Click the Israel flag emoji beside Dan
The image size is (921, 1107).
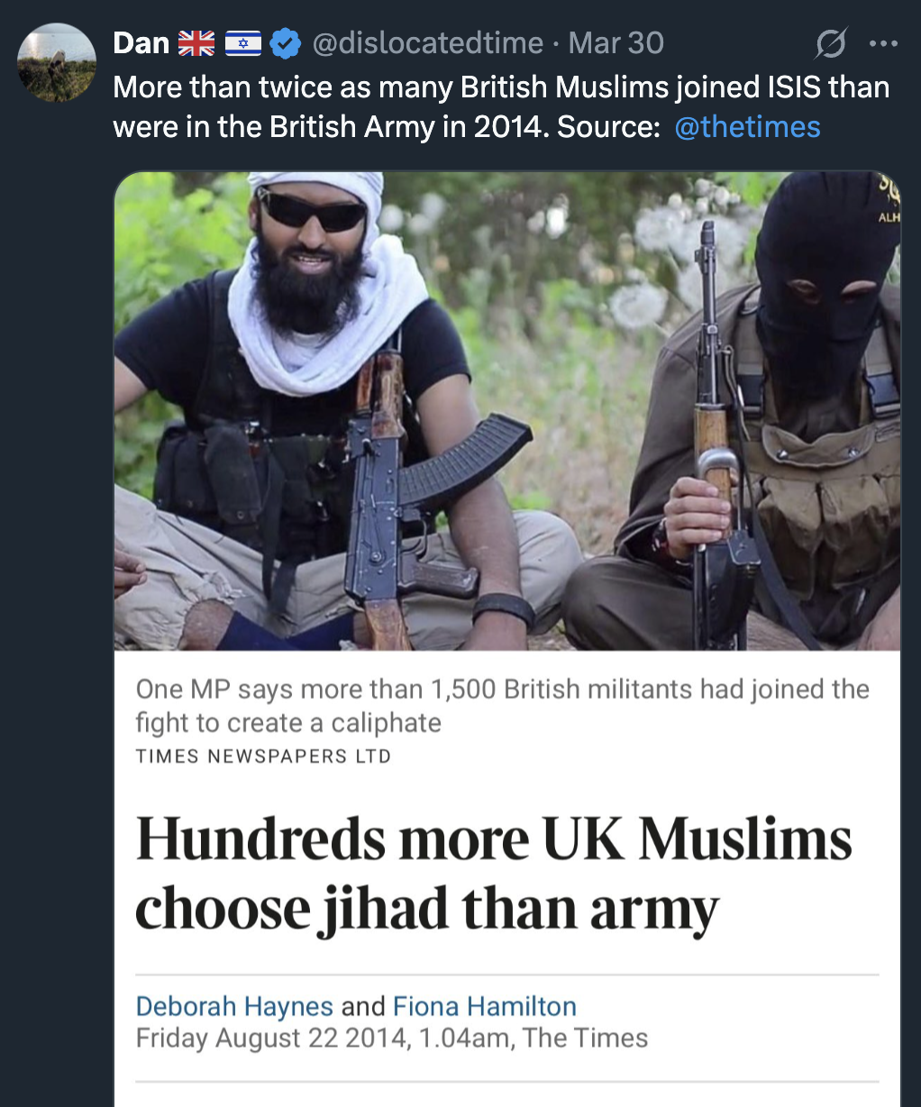[x=242, y=43]
